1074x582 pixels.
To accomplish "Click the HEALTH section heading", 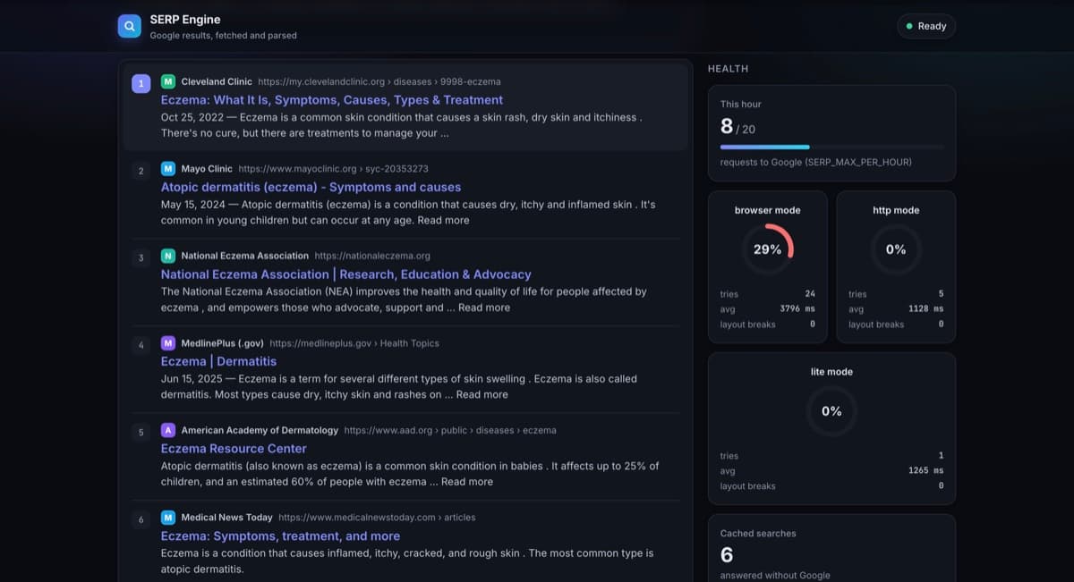I will tap(729, 69).
